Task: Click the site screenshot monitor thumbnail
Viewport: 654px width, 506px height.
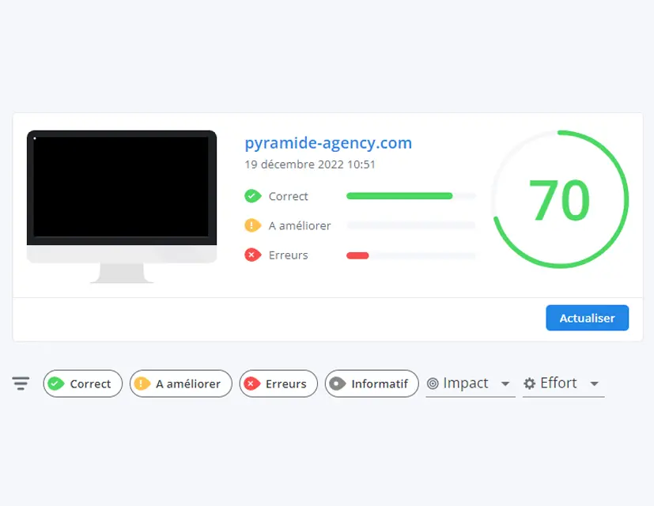Action: click(122, 206)
